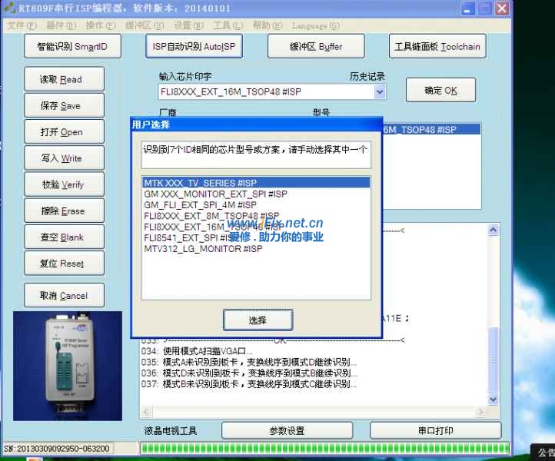
Task: Click the log scrollbar down arrow
Action: (x=493, y=400)
